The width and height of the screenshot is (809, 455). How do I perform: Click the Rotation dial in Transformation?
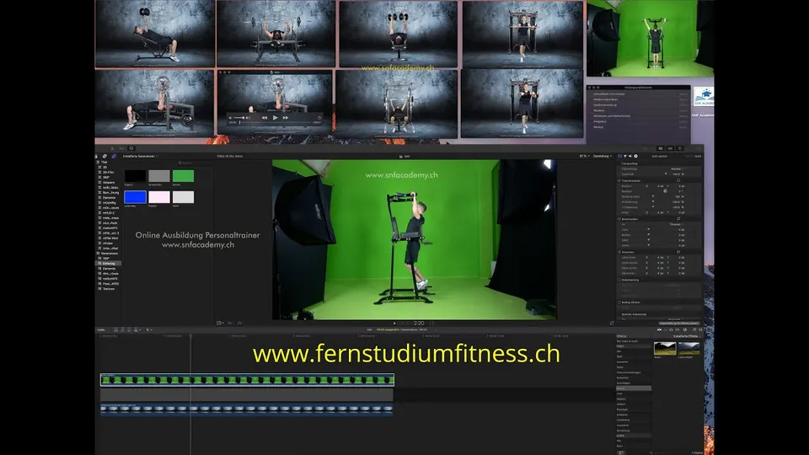tap(665, 191)
